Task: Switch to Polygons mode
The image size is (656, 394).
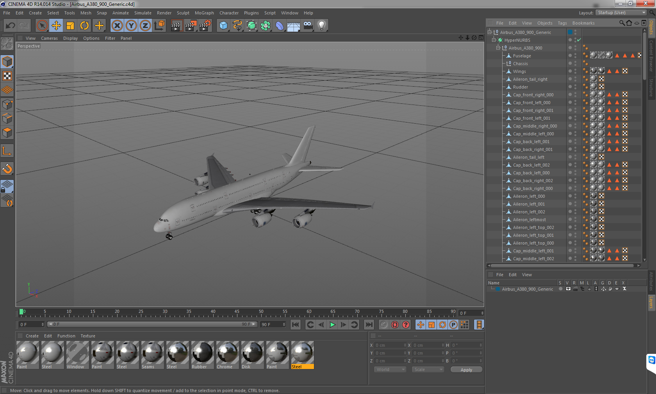Action: [x=7, y=133]
